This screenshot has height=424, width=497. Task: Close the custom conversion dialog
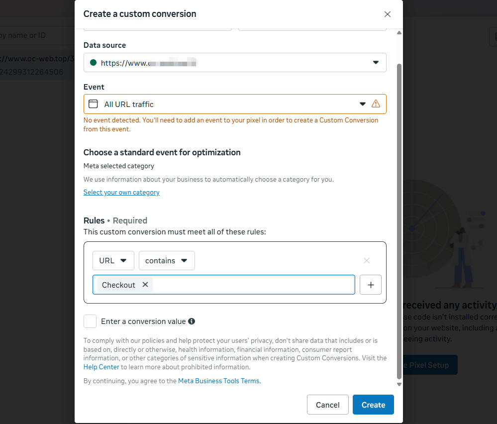pyautogui.click(x=388, y=14)
